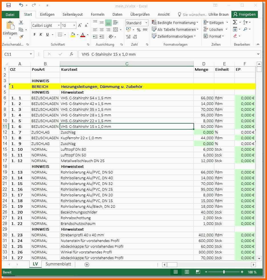Toggle center text alignment
The height and width of the screenshot is (280, 267).
point(102,30)
